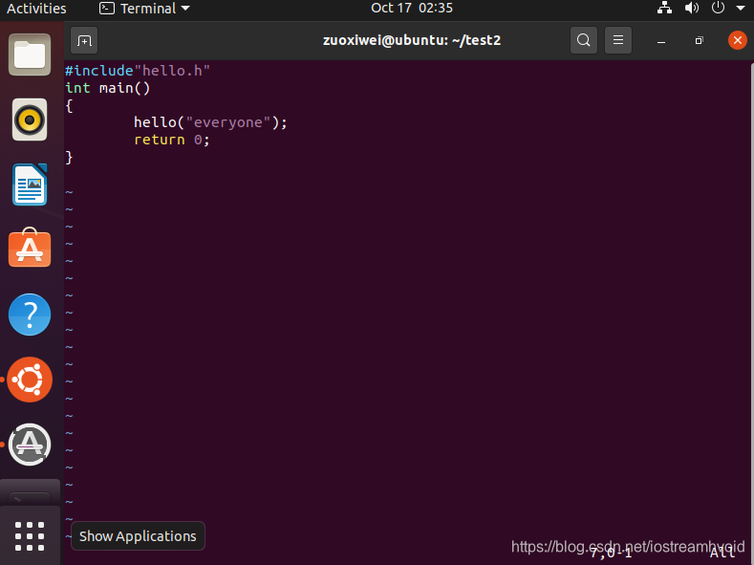This screenshot has height=565, width=754.
Task: Open LibreOffice Writer from the dock
Action: coord(30,185)
